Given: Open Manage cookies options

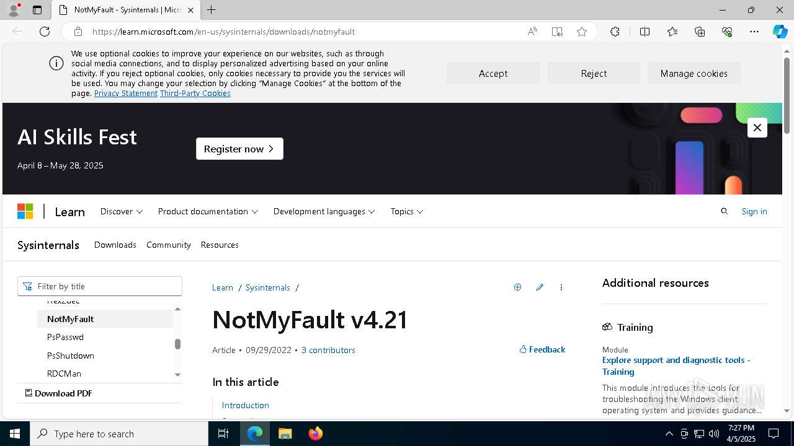Looking at the screenshot, I should [x=694, y=73].
